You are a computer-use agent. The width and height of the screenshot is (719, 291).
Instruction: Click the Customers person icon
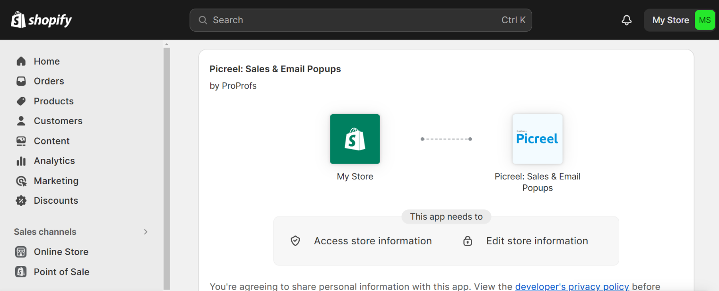tap(21, 121)
